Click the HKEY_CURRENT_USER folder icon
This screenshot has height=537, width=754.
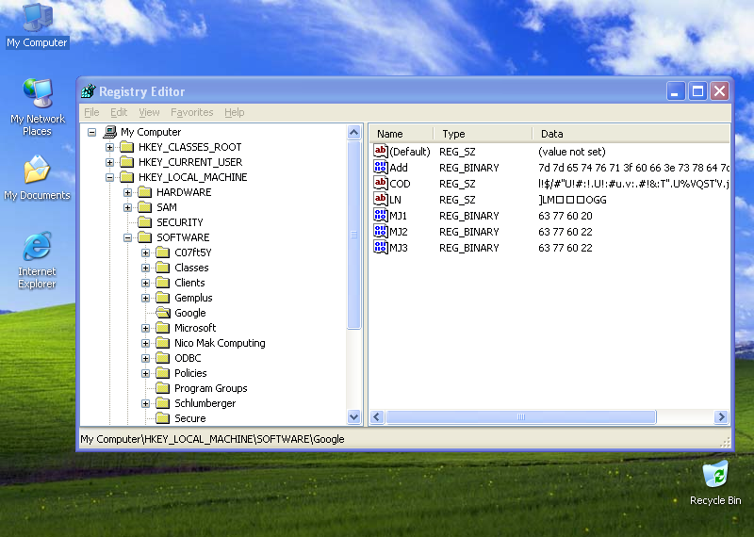coord(127,162)
